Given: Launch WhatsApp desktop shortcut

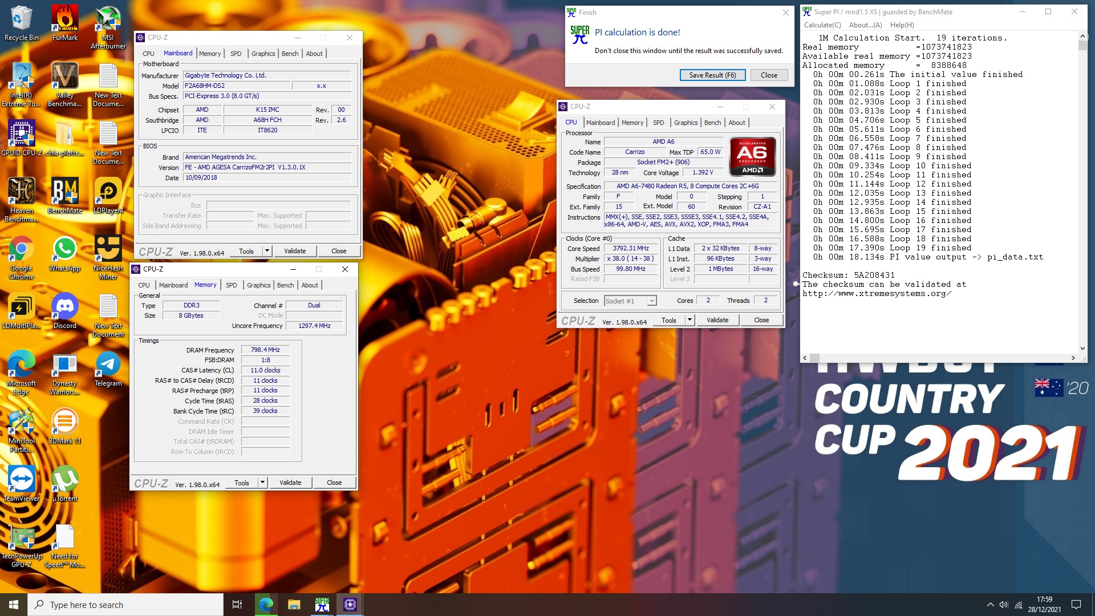Looking at the screenshot, I should click(64, 254).
